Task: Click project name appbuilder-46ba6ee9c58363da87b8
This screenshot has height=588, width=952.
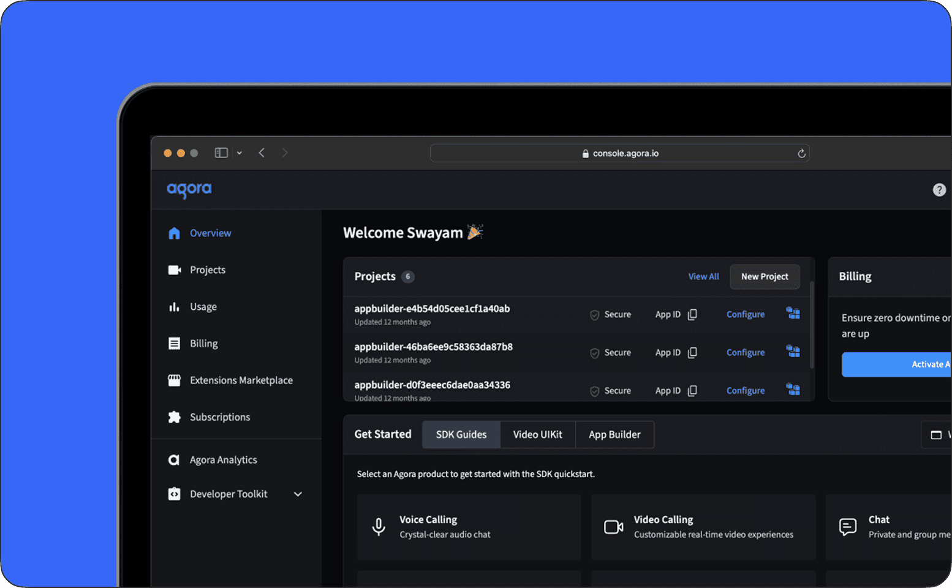Action: click(x=434, y=347)
